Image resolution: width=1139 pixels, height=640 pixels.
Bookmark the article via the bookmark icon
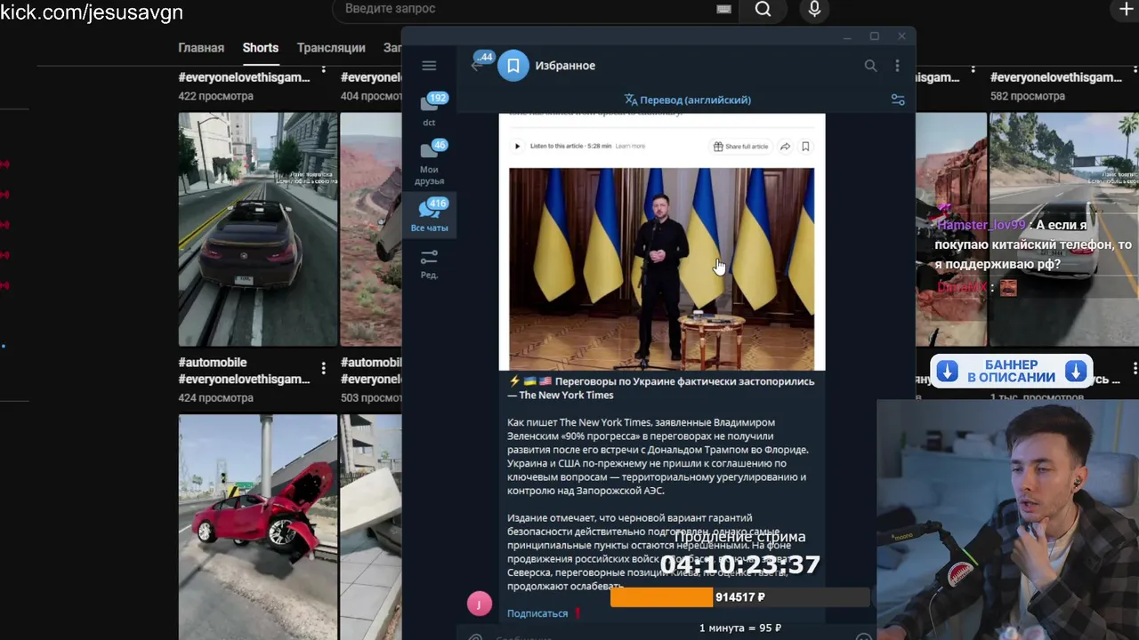805,147
